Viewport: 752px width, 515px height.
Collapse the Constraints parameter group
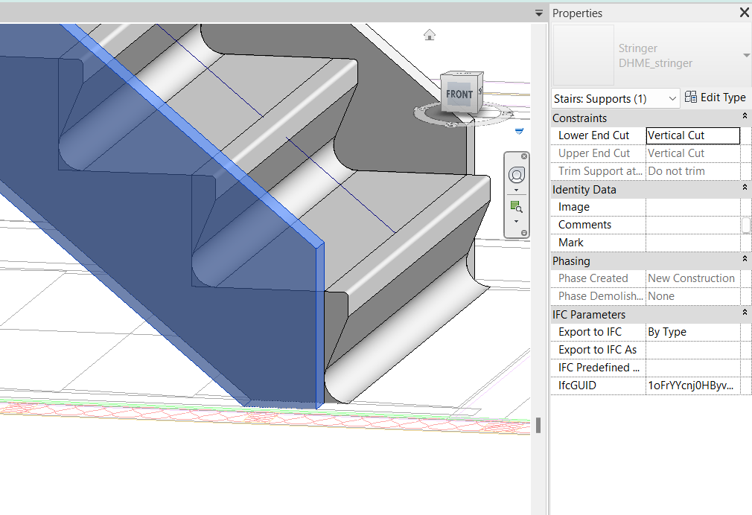click(745, 117)
